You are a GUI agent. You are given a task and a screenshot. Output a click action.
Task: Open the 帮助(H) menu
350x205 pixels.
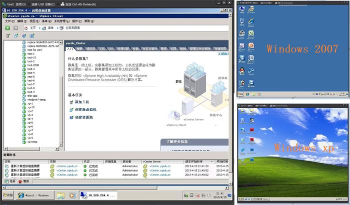point(89,21)
